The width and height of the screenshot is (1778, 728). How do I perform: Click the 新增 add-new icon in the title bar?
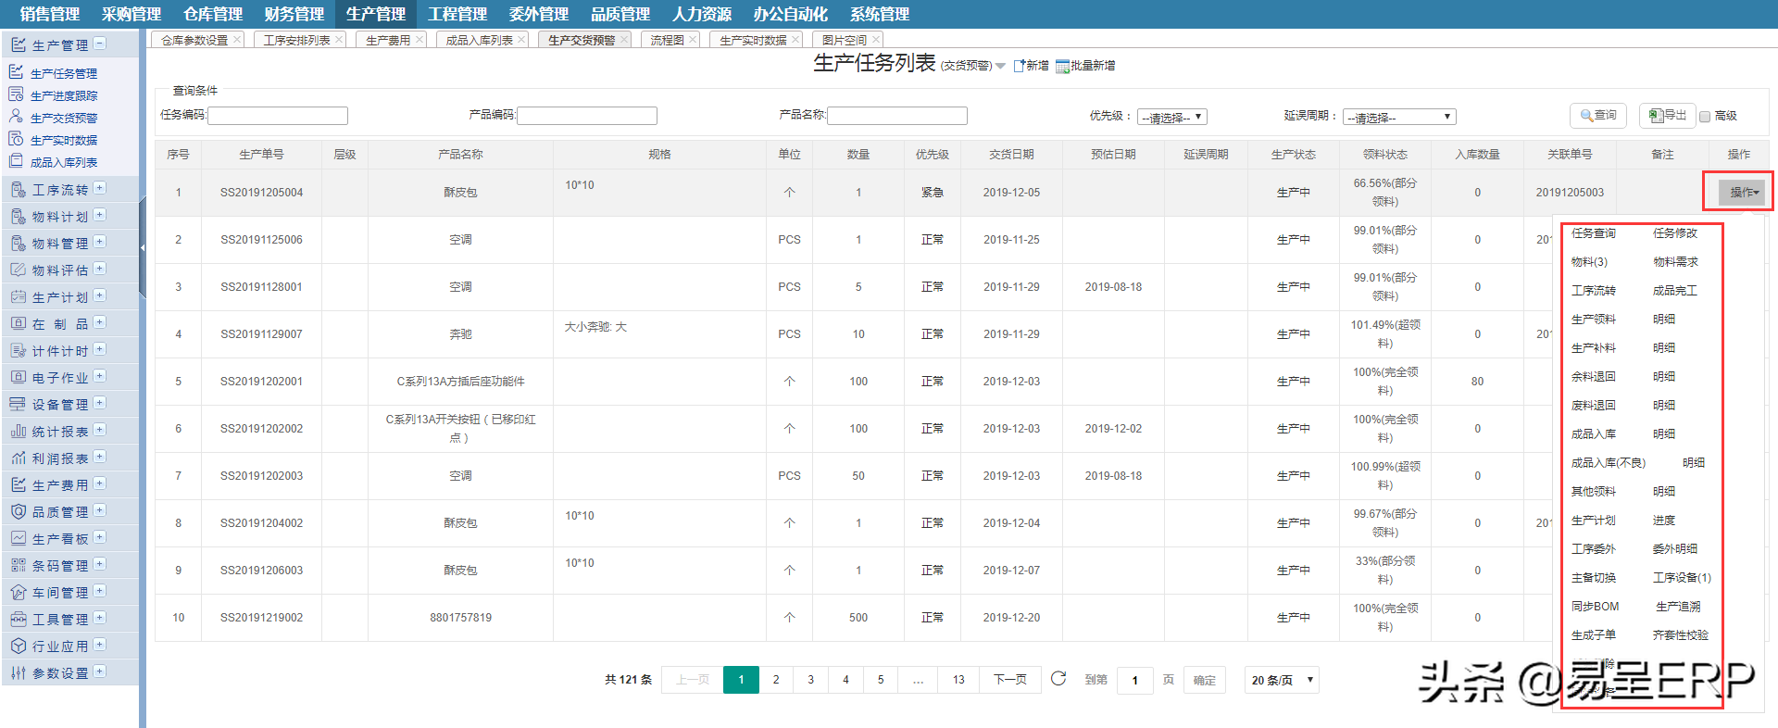click(1020, 66)
